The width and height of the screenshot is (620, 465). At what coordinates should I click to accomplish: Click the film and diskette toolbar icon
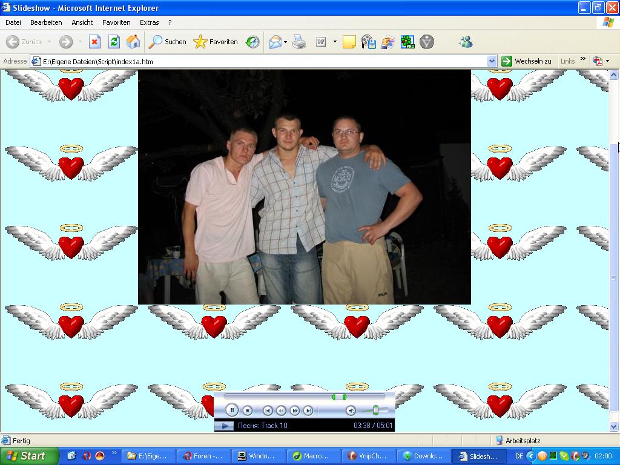[x=369, y=42]
